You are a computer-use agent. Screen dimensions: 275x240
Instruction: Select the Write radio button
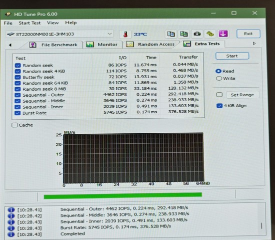(219, 78)
